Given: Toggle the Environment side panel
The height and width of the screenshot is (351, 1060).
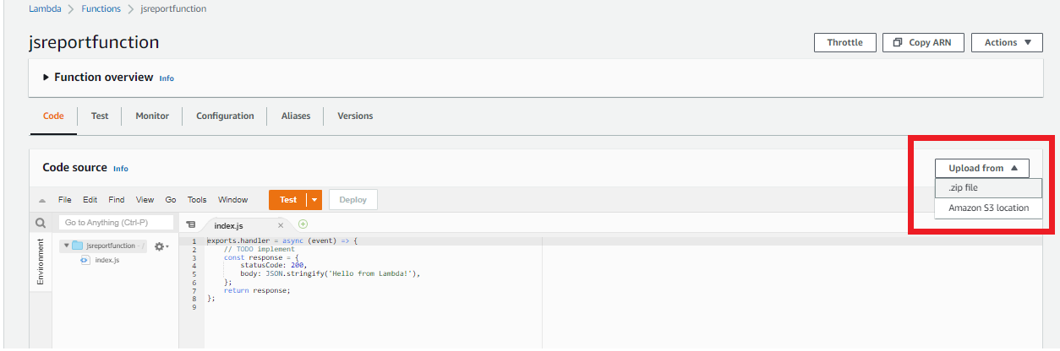Looking at the screenshot, I should pyautogui.click(x=40, y=261).
